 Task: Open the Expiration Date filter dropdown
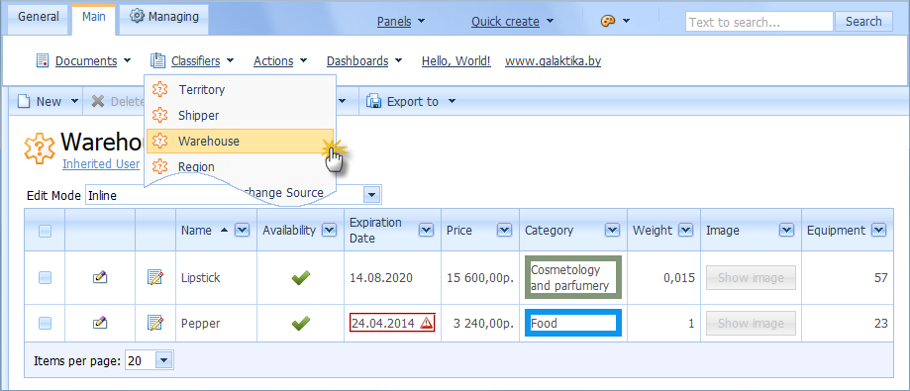tap(426, 231)
